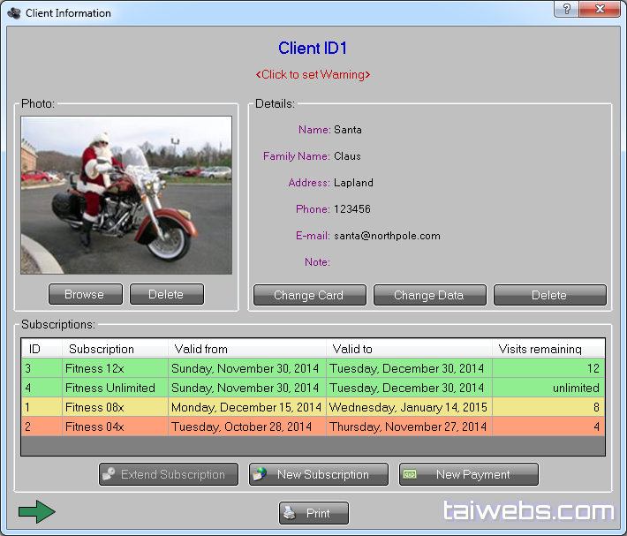Sort by the Subscription column header

coord(102,349)
